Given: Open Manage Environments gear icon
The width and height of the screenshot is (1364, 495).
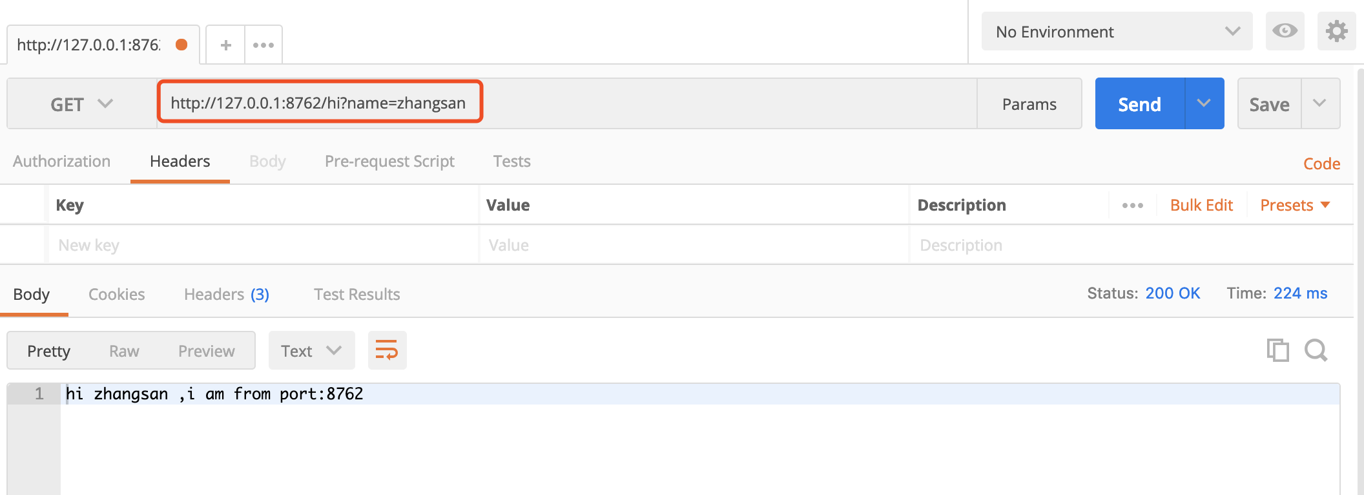Looking at the screenshot, I should (x=1336, y=31).
